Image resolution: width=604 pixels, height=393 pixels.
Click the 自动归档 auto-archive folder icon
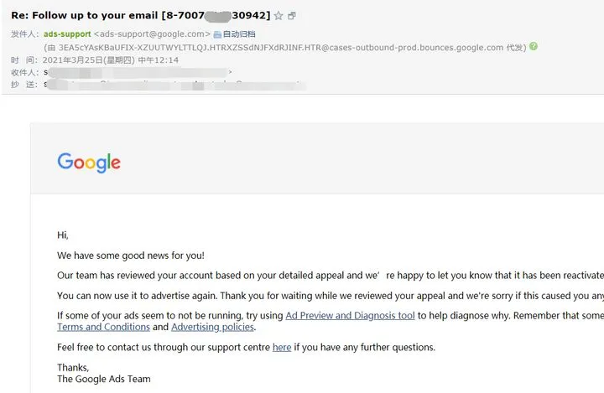pos(217,34)
